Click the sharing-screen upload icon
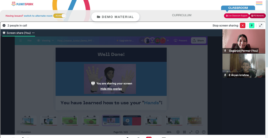 [x=93, y=83]
